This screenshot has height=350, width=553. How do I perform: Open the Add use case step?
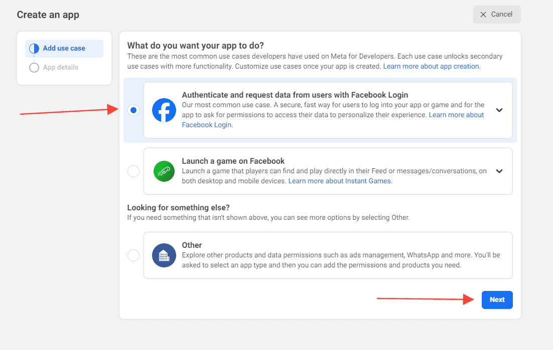point(64,49)
